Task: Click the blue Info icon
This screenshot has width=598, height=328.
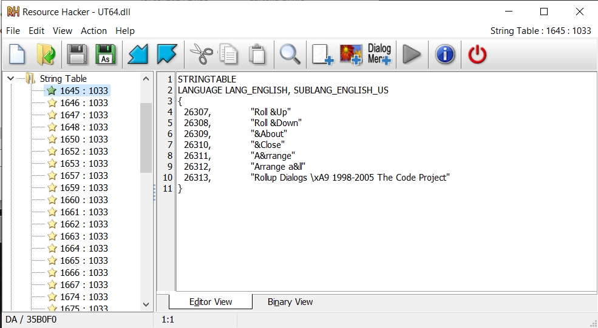Action: pyautogui.click(x=444, y=55)
